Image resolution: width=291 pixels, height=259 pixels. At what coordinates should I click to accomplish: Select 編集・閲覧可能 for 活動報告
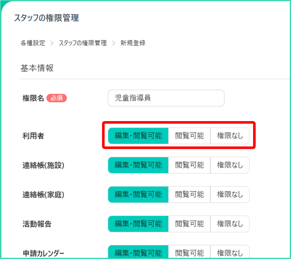tap(138, 224)
